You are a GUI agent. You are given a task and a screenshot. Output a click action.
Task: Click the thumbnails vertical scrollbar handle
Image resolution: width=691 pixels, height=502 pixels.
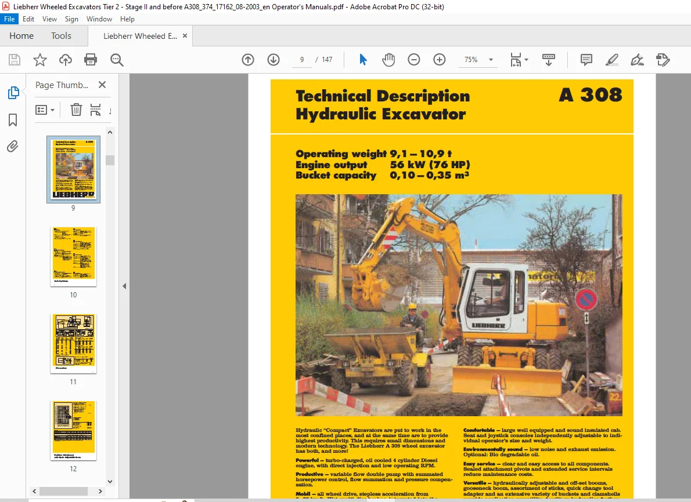(110, 160)
